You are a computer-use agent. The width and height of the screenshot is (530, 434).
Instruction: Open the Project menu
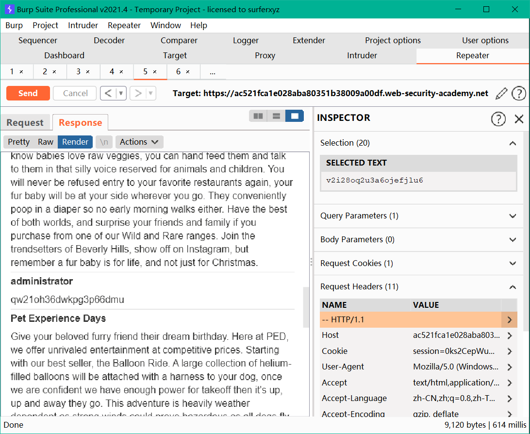[x=45, y=25]
